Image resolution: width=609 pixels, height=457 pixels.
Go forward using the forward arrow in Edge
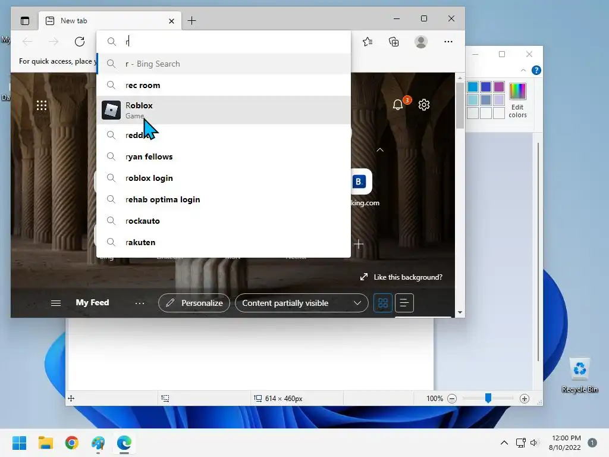point(54,42)
